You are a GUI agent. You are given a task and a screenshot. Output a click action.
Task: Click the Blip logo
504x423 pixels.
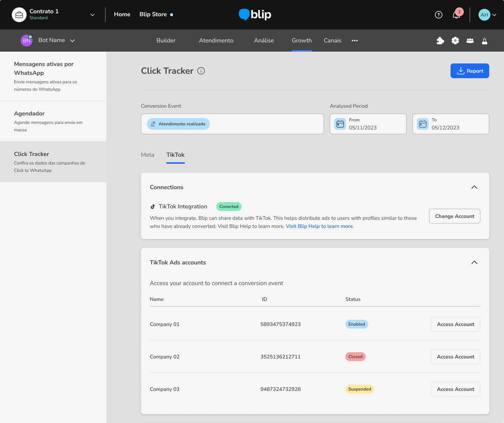(x=255, y=14)
